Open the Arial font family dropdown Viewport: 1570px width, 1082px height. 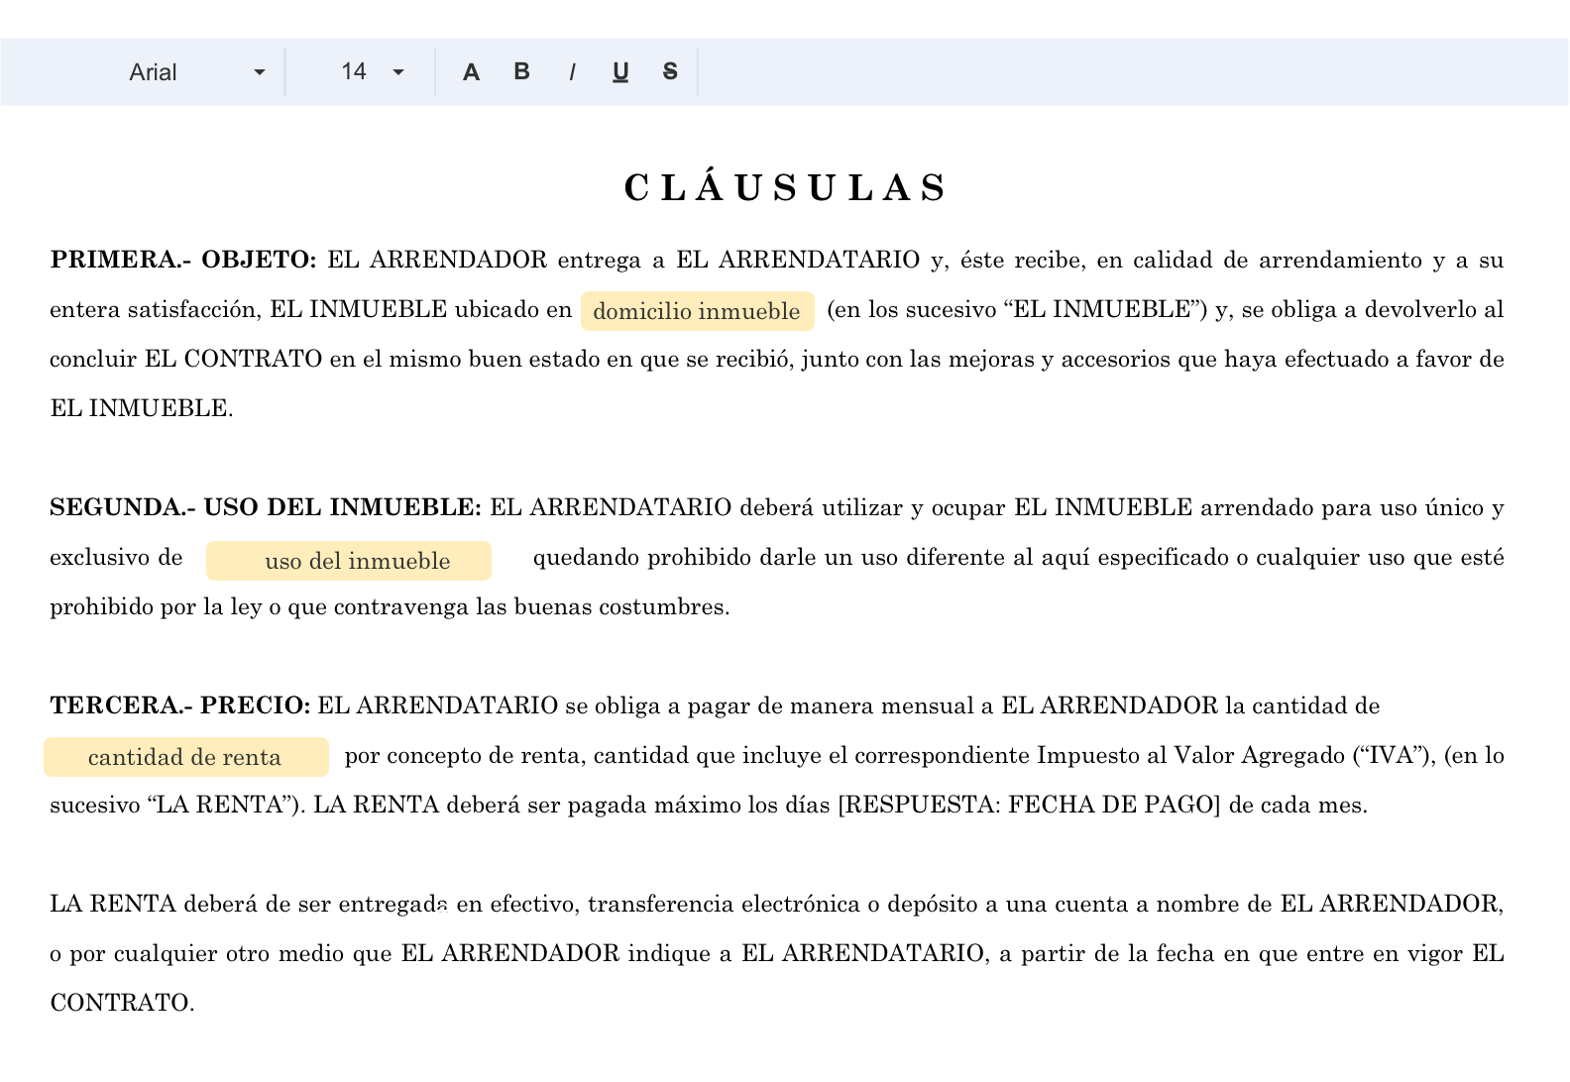click(x=154, y=72)
